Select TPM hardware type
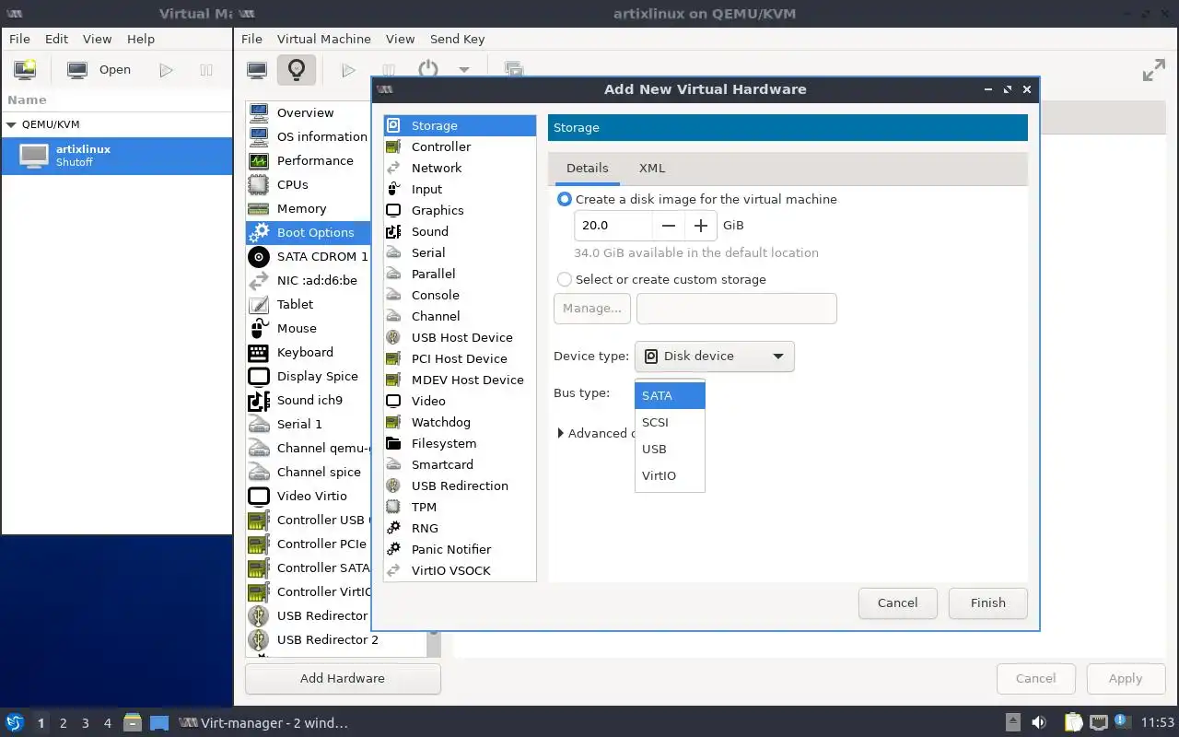Viewport: 1179px width, 737px height. pos(460,507)
